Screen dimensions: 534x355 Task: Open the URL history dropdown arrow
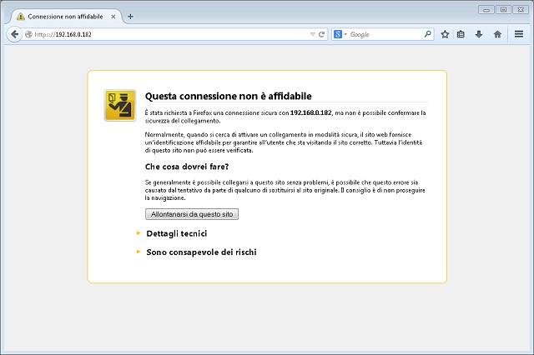pos(312,34)
